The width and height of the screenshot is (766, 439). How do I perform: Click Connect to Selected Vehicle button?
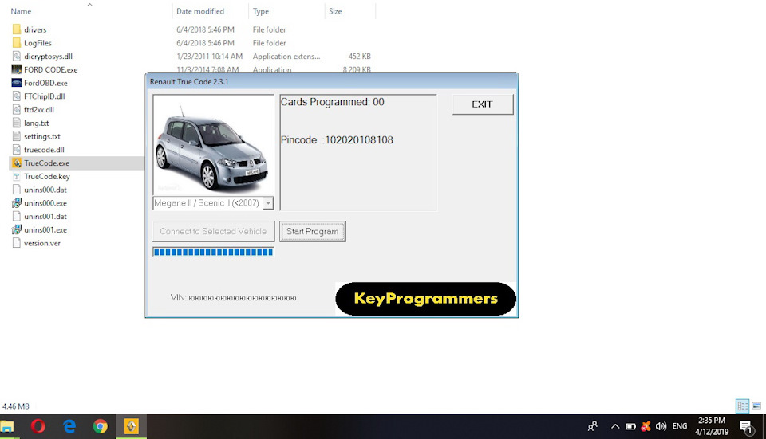214,232
